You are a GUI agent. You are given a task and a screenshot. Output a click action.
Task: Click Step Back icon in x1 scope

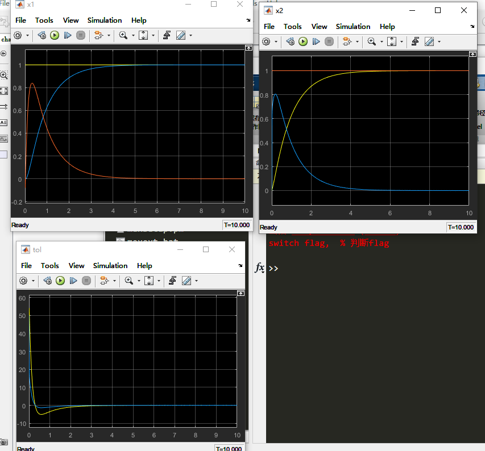[42, 35]
